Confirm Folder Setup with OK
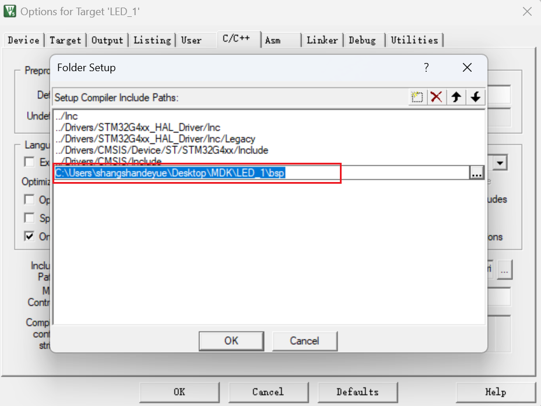 231,341
